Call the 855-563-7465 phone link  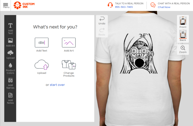click(x=124, y=7)
